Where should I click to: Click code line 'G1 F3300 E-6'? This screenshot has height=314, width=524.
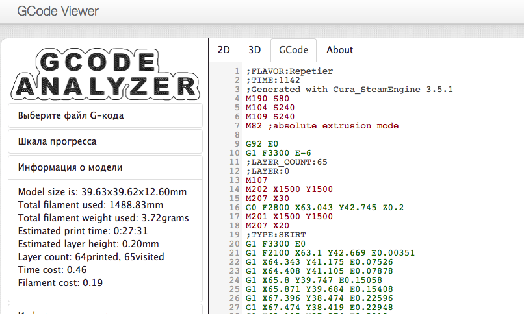pyautogui.click(x=278, y=153)
